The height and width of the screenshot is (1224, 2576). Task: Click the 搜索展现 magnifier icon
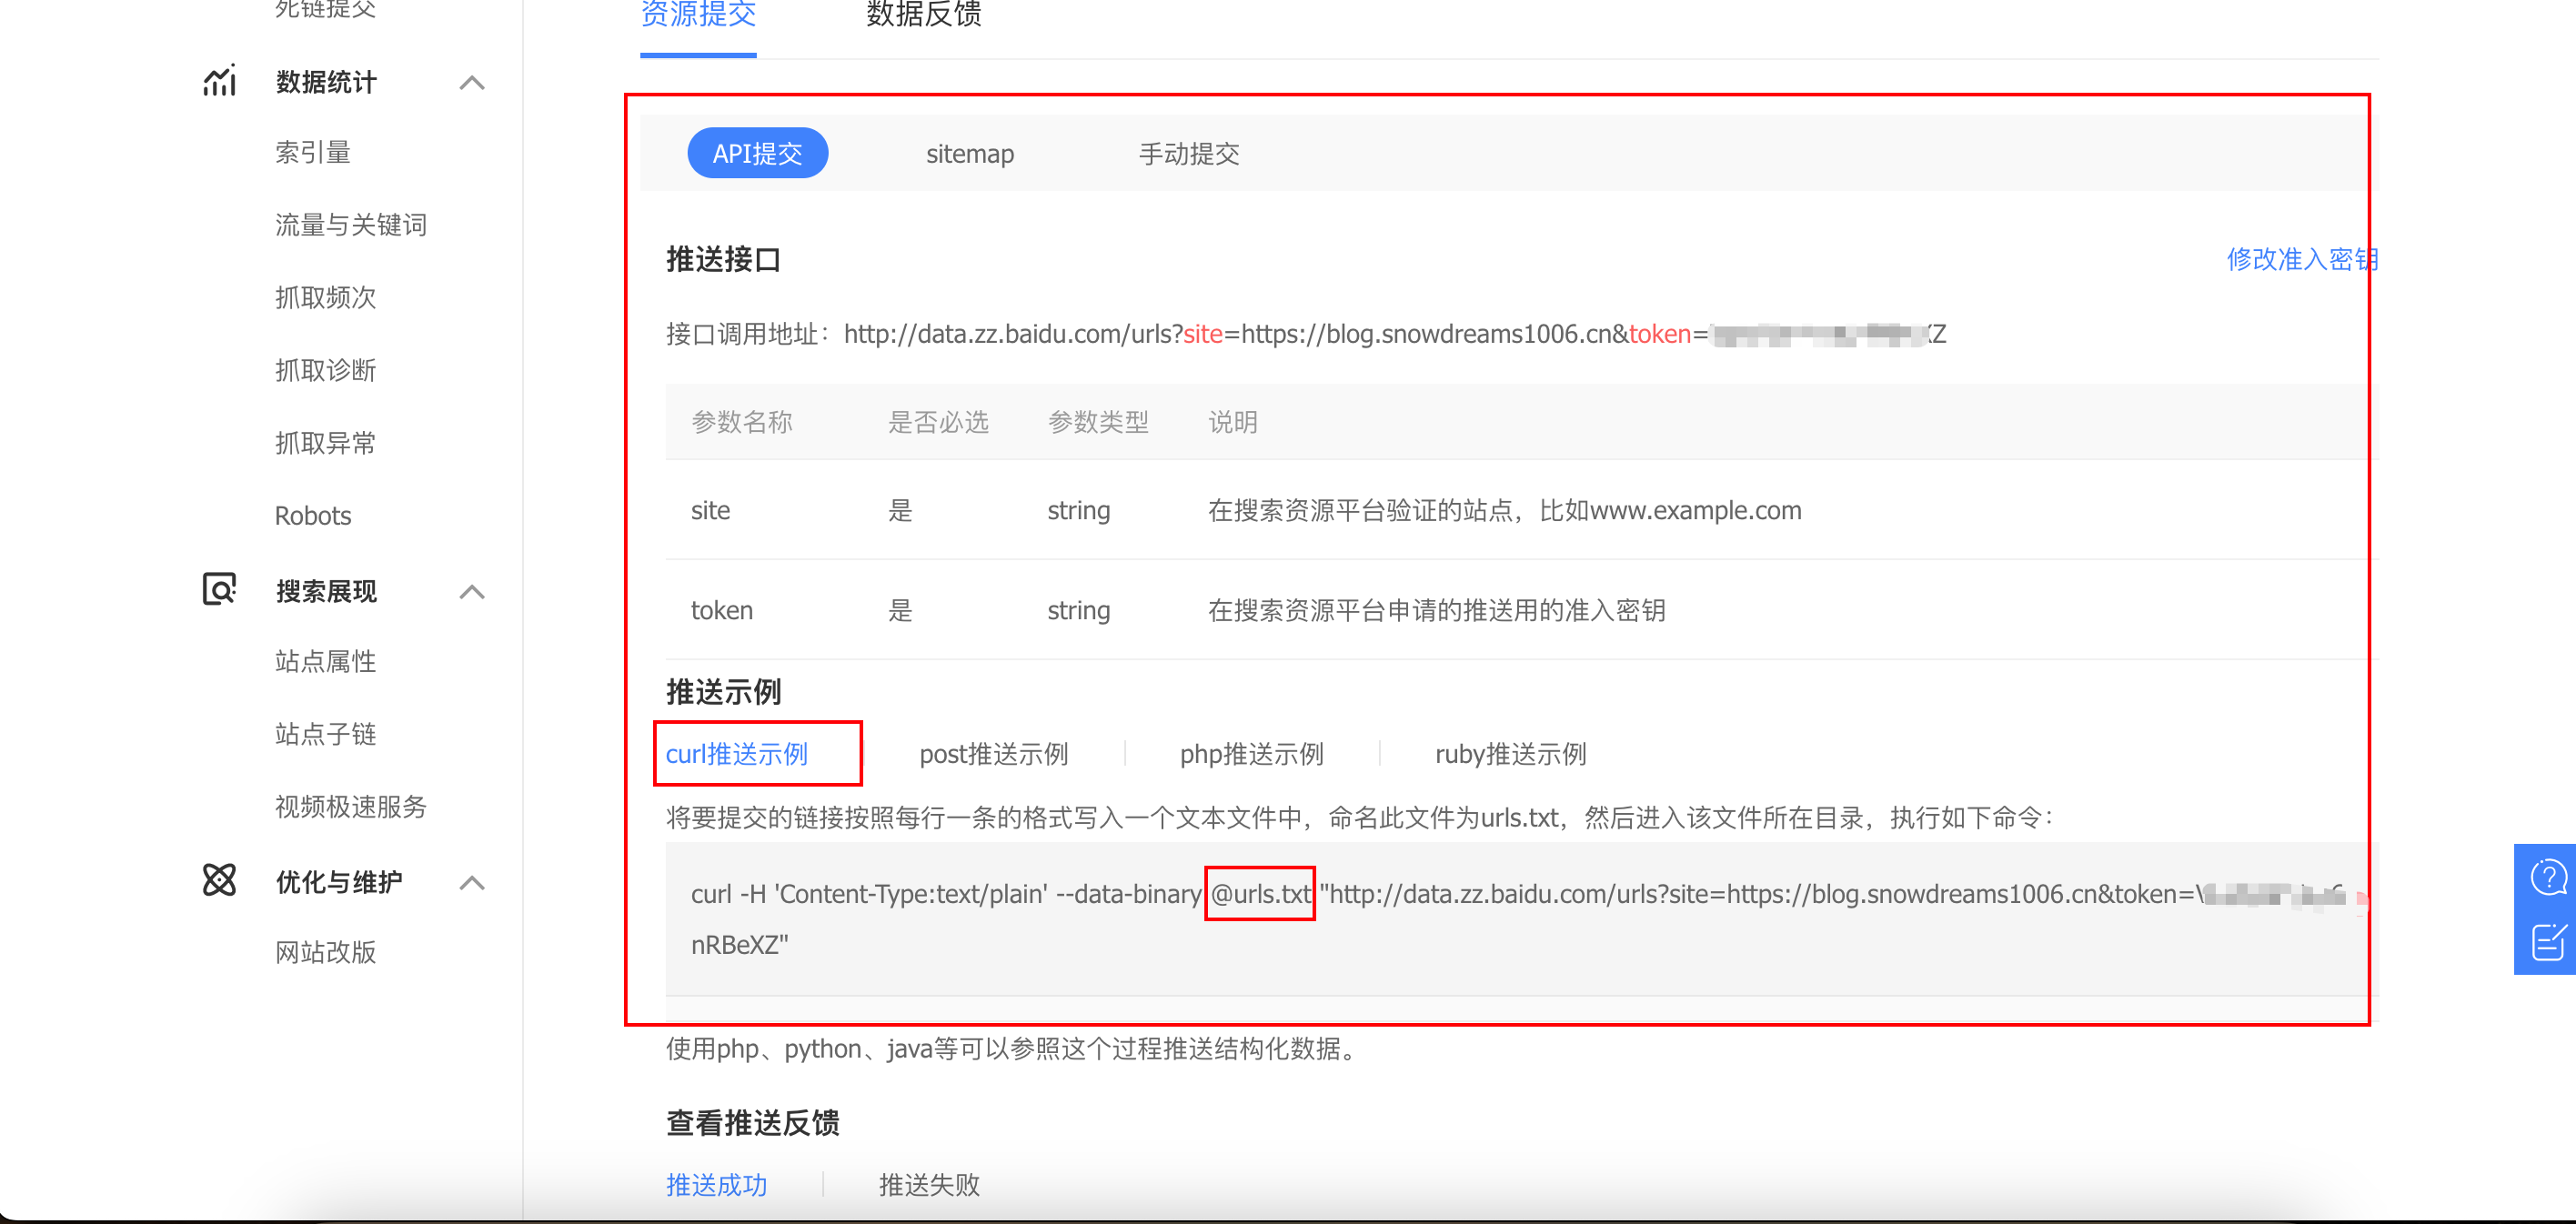tap(219, 590)
